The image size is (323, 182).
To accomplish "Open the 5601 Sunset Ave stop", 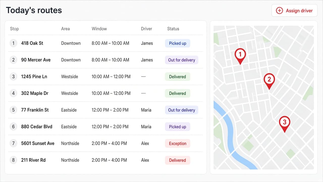I will 38,143.
